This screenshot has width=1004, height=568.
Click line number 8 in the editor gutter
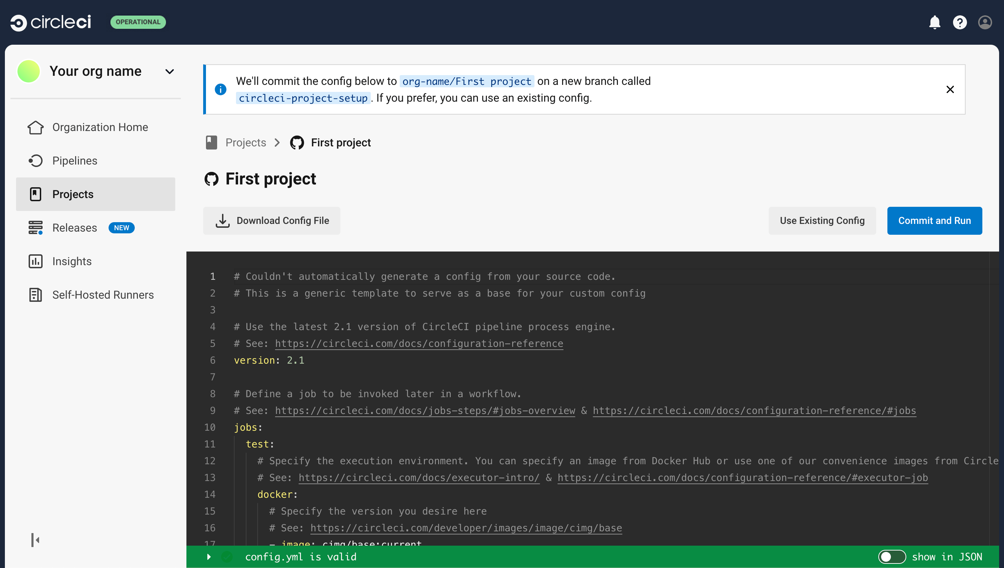(212, 394)
